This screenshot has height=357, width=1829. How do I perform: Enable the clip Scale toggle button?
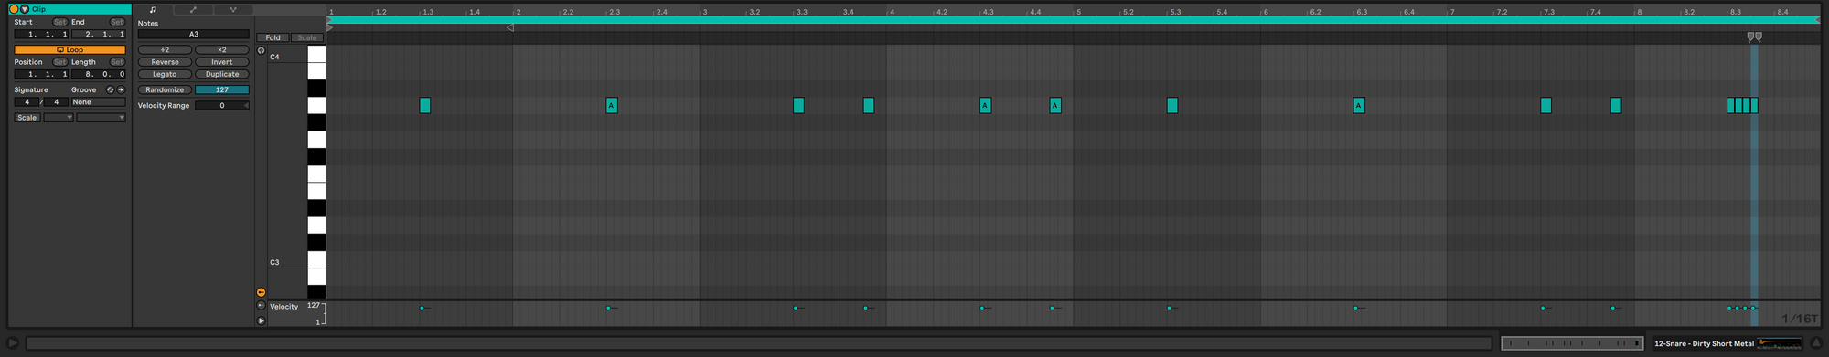(x=27, y=118)
